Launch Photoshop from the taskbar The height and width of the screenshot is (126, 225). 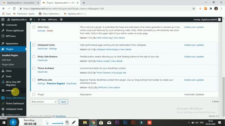click(x=125, y=122)
